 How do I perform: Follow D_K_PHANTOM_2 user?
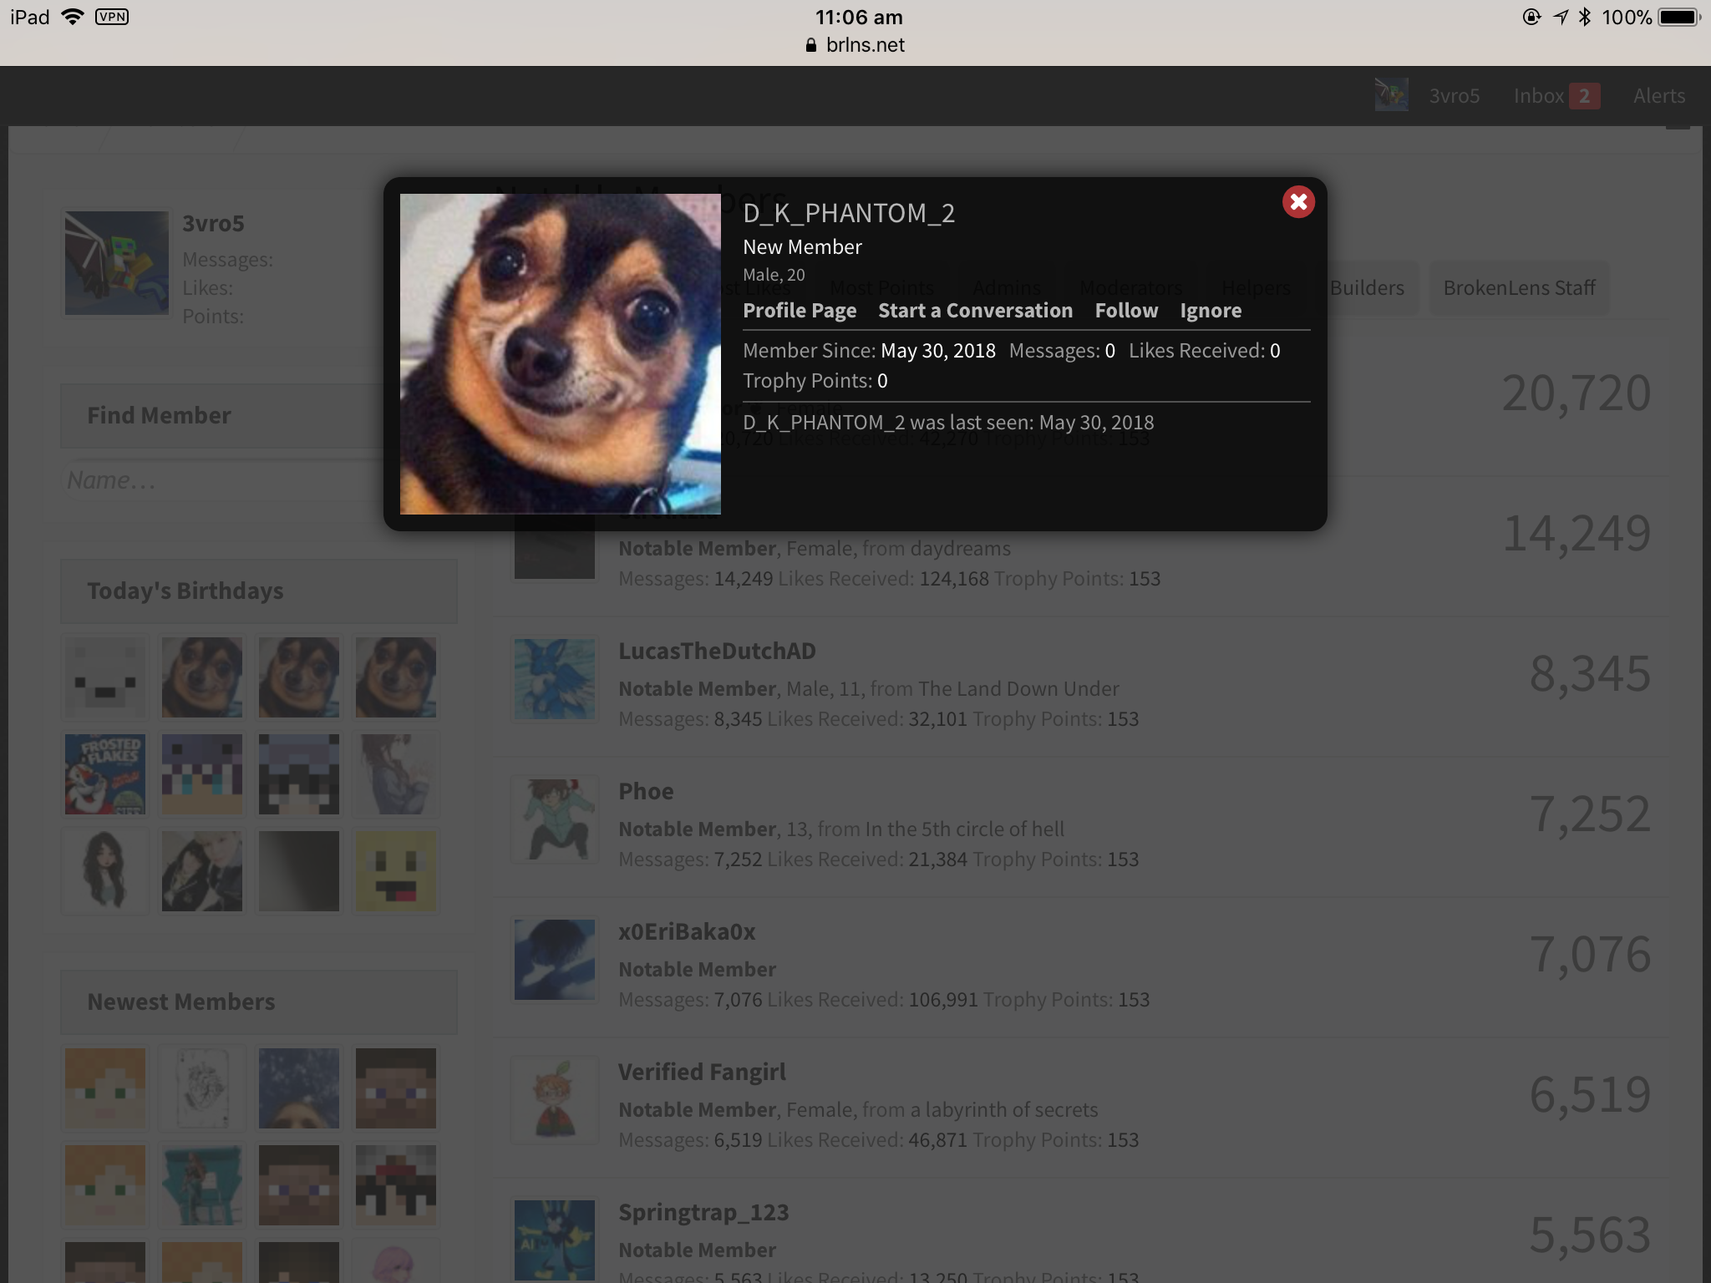(1126, 311)
